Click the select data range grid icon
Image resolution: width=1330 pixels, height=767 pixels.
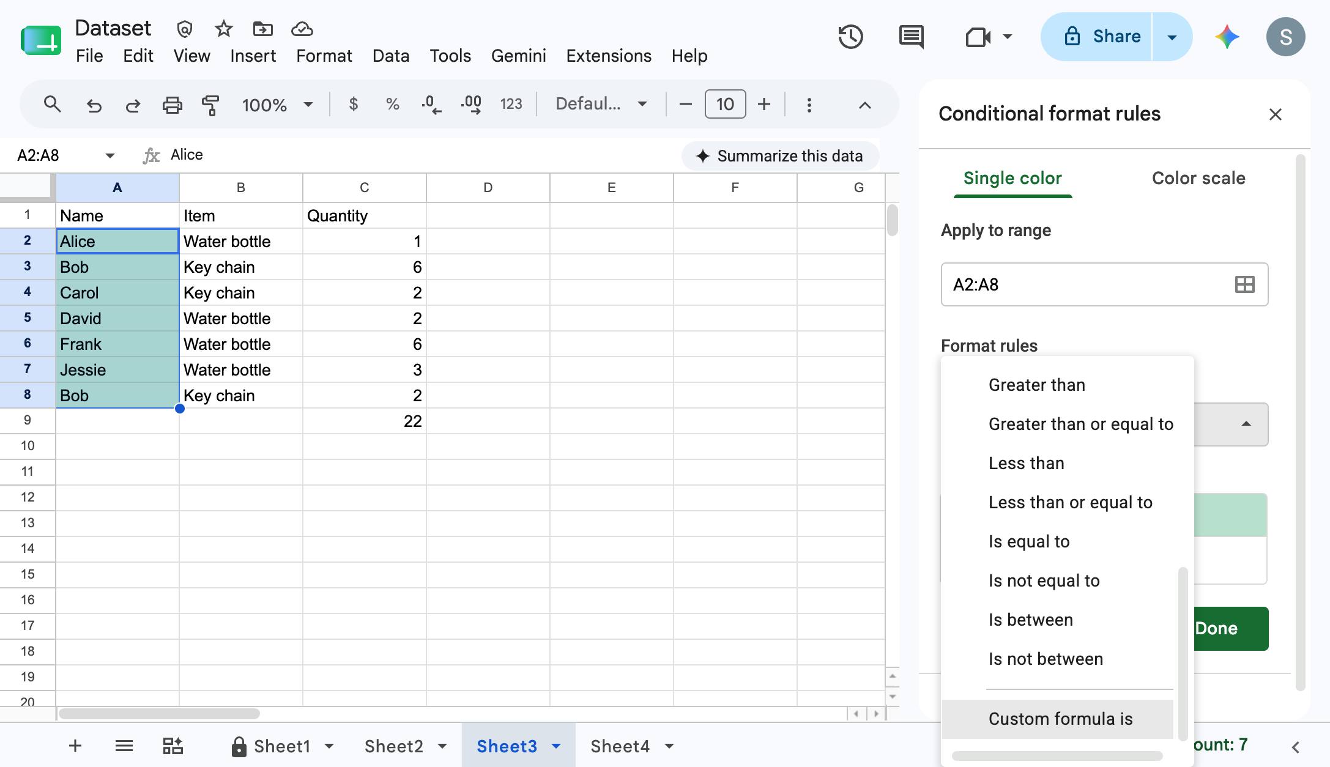[1244, 284]
